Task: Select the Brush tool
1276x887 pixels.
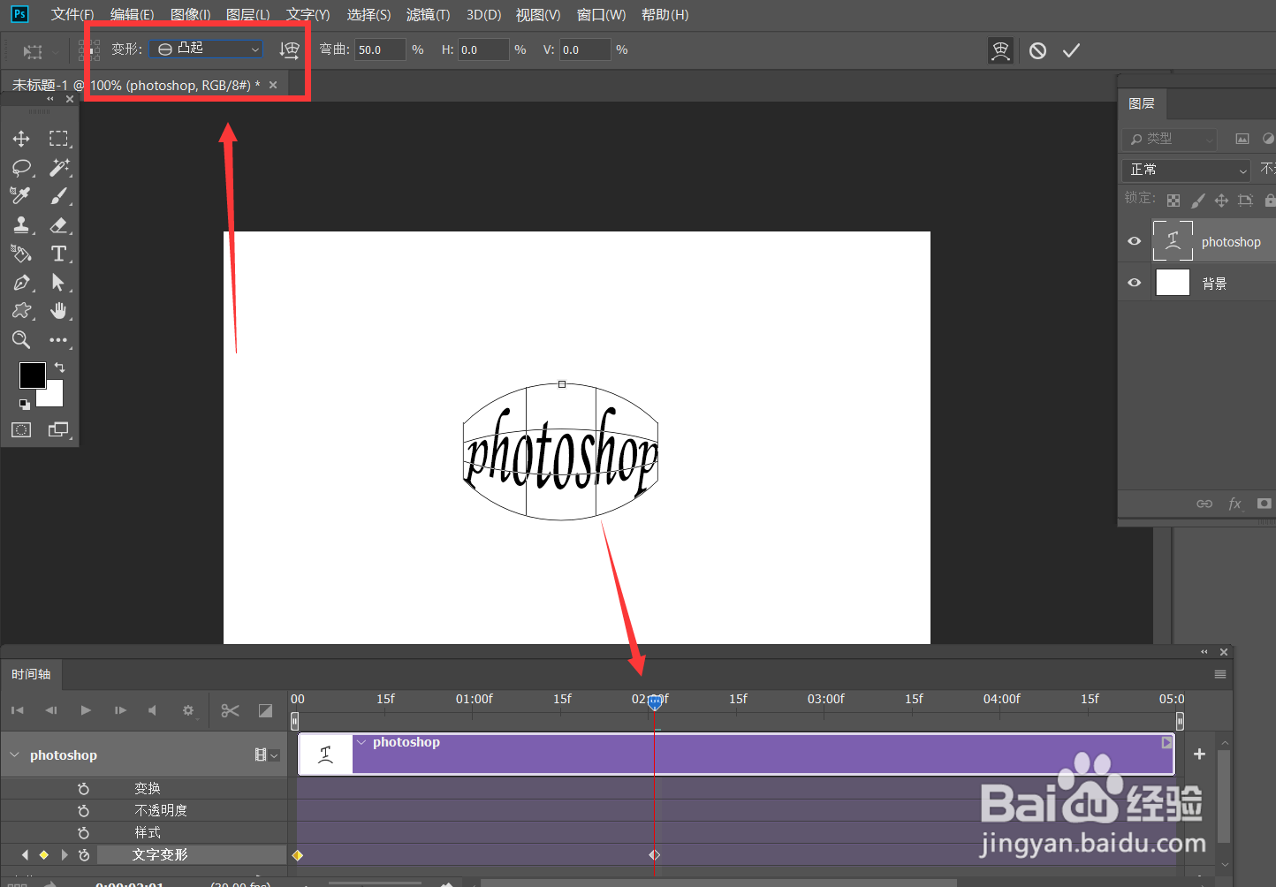Action: 58,195
